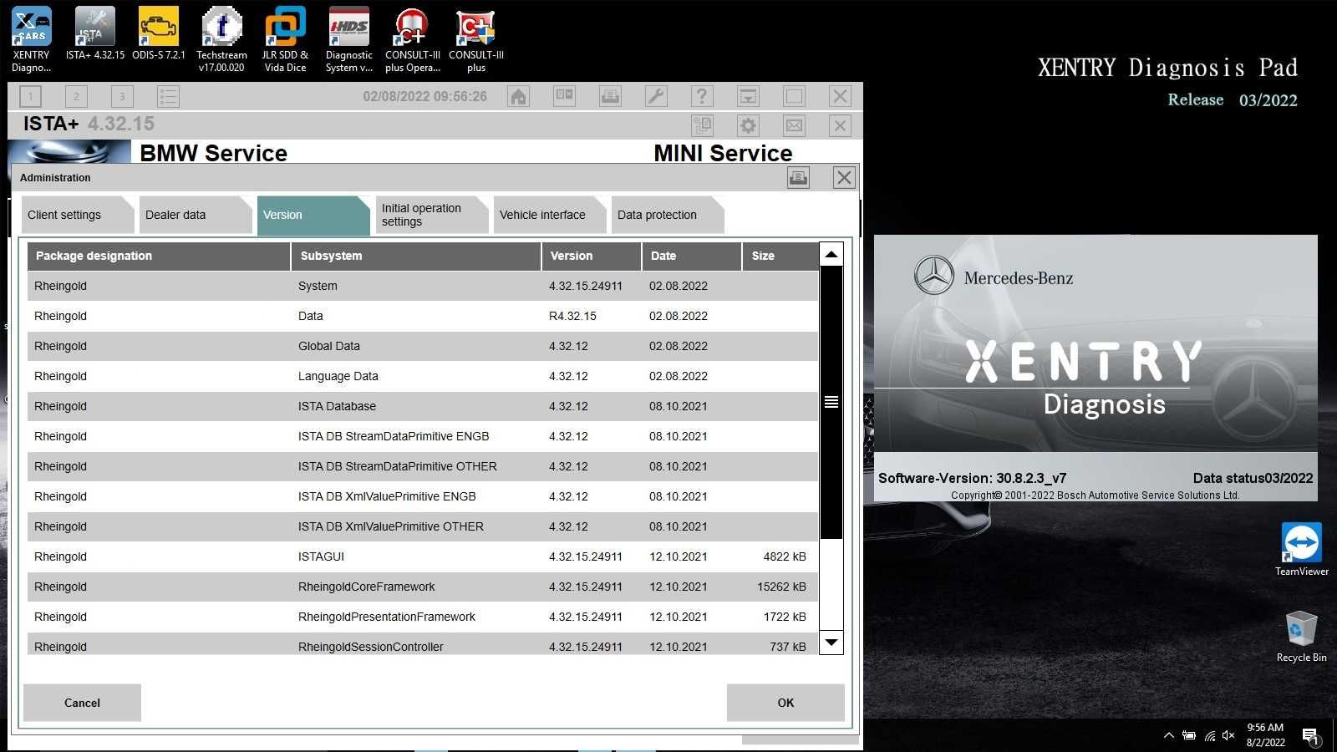
Task: Click ISTA toolbar home icon
Action: (x=519, y=96)
